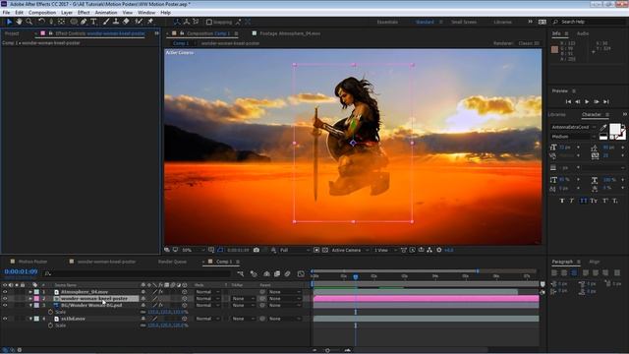Select the Zoom magnifier tool
The width and height of the screenshot is (629, 354).
(29, 22)
